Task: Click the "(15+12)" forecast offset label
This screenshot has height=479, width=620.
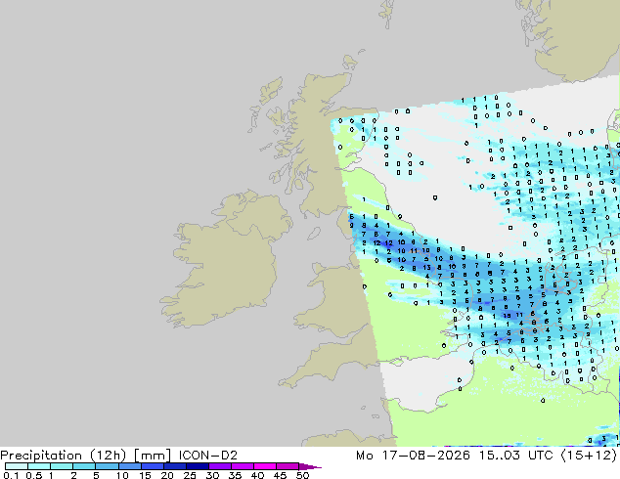Action: coord(589,456)
